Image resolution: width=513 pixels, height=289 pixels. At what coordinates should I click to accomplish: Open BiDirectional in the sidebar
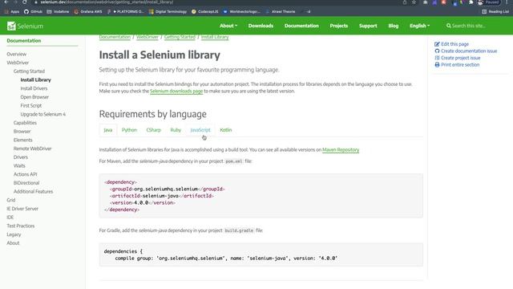(26, 183)
